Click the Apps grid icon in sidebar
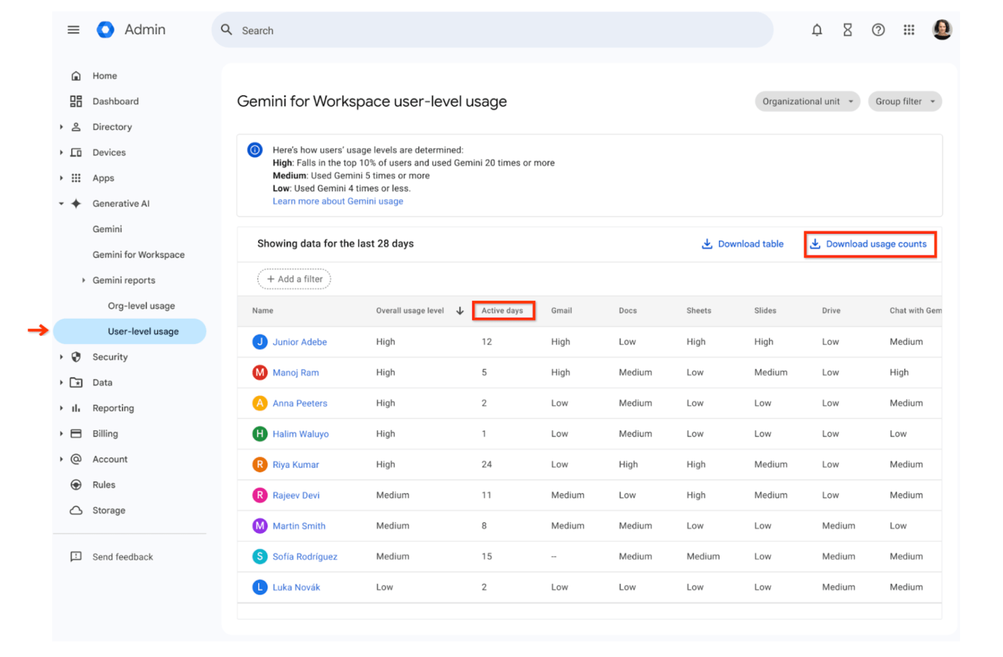The width and height of the screenshot is (1003, 657). [76, 178]
